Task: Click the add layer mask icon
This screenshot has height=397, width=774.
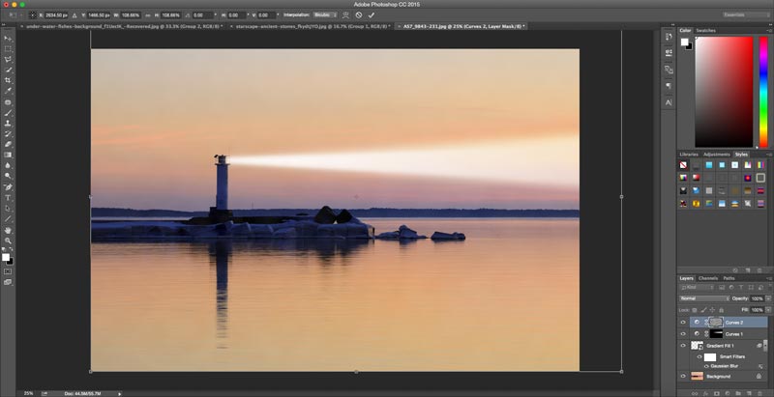Action: click(x=716, y=393)
